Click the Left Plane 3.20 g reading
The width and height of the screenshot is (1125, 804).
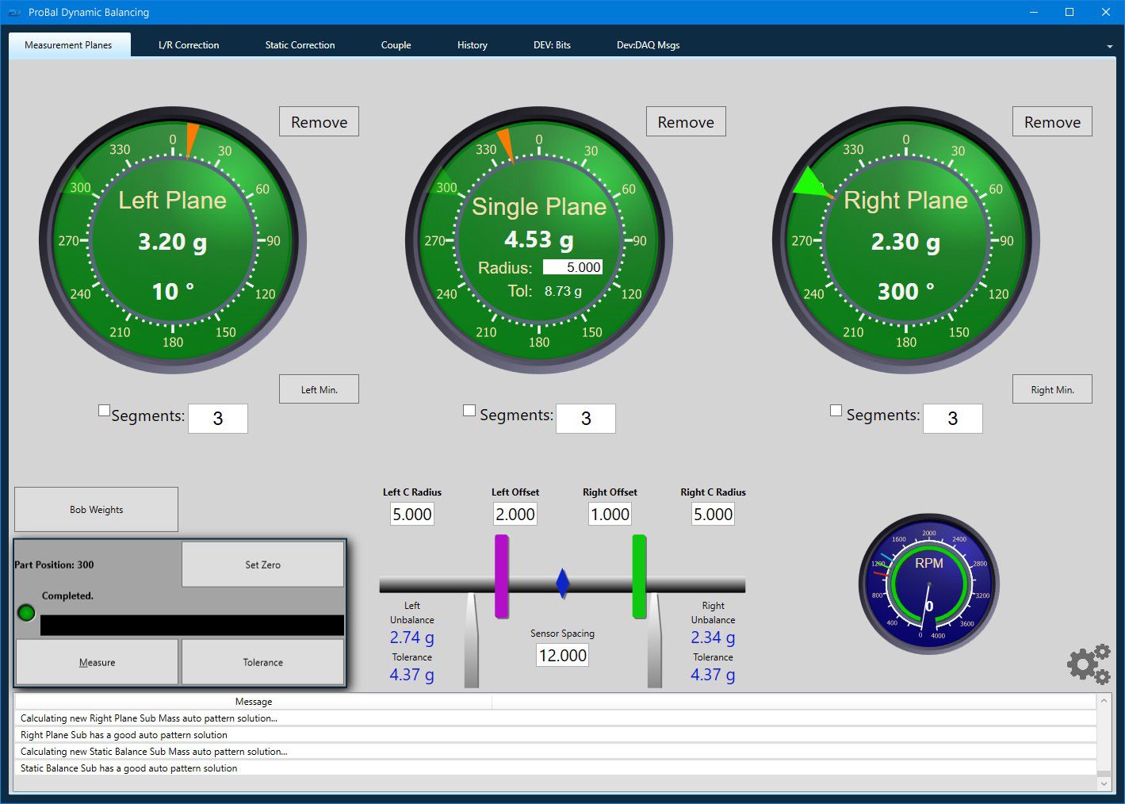point(173,242)
